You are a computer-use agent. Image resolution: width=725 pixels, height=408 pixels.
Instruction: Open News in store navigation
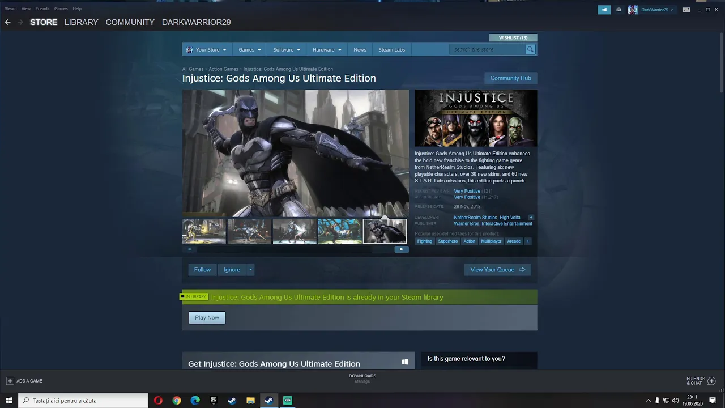[360, 50]
